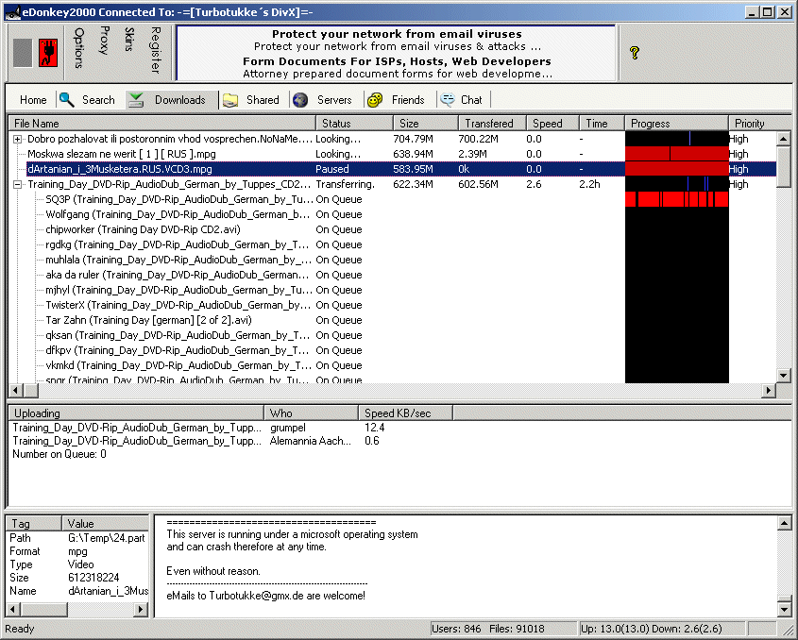Click the right arrow of Tag panel scrollbar
This screenshot has width=798, height=640.
tap(141, 609)
